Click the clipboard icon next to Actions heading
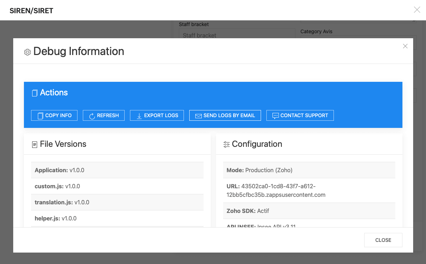Image resolution: width=426 pixels, height=264 pixels. coord(35,93)
